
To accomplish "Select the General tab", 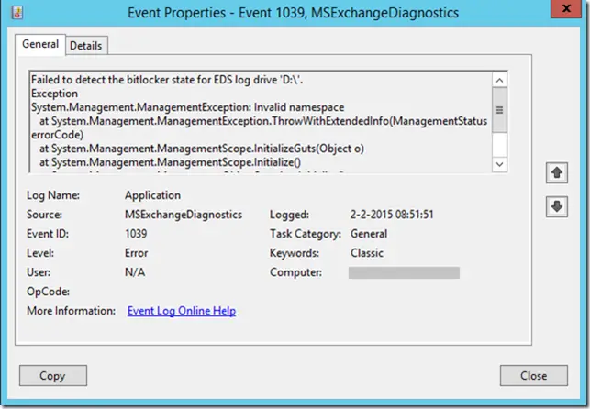I will coord(40,44).
